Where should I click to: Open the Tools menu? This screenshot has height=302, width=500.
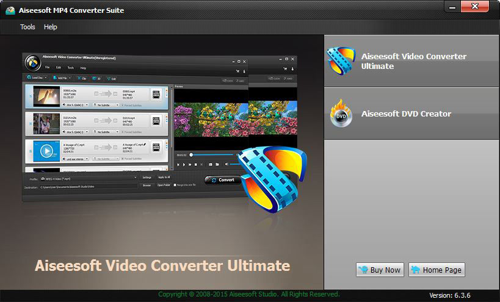click(x=27, y=27)
